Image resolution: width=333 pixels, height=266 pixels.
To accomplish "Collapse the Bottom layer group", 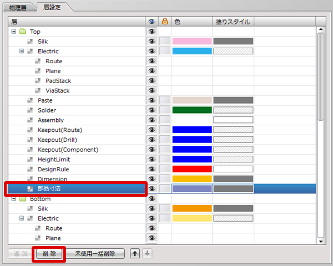I will (x=14, y=199).
